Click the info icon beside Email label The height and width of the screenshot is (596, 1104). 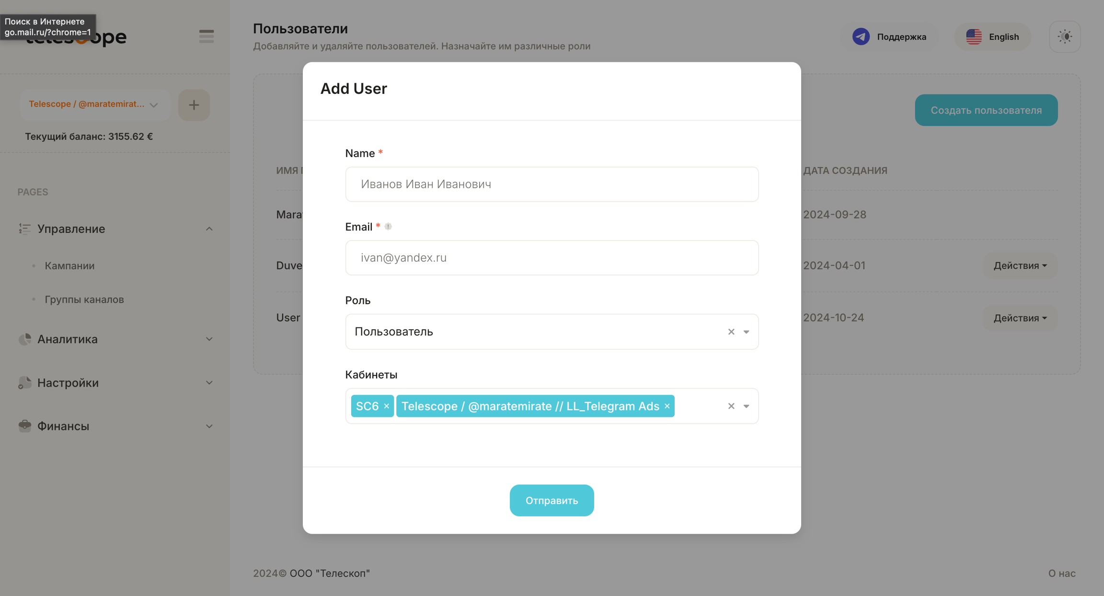[x=388, y=227]
